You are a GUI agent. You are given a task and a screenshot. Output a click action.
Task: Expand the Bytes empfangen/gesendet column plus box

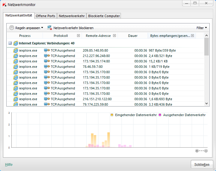coord(192,36)
